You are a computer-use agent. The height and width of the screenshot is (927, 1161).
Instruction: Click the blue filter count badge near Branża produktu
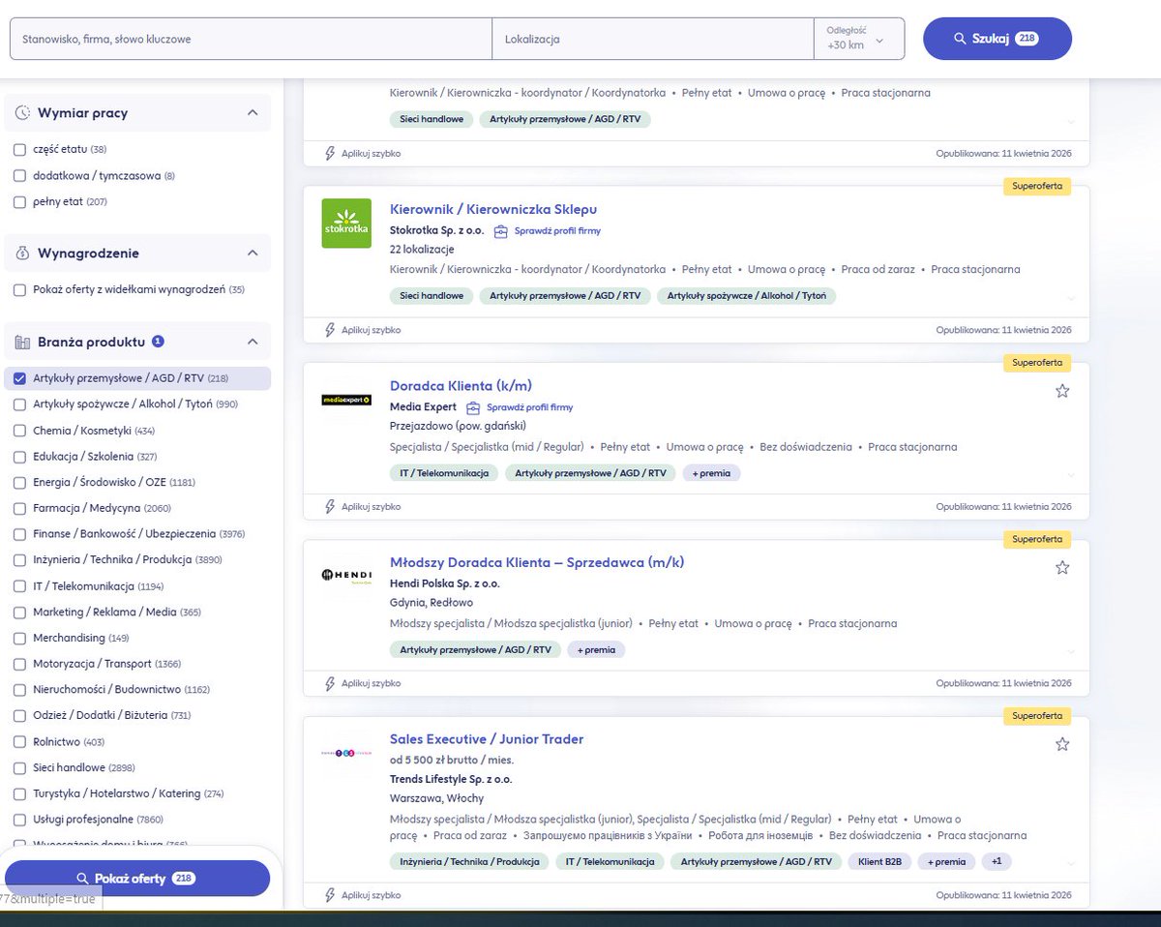point(158,342)
